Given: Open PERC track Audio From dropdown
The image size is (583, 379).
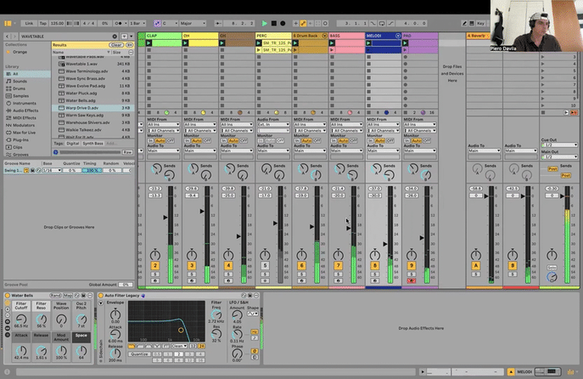Looking at the screenshot, I should (273, 125).
